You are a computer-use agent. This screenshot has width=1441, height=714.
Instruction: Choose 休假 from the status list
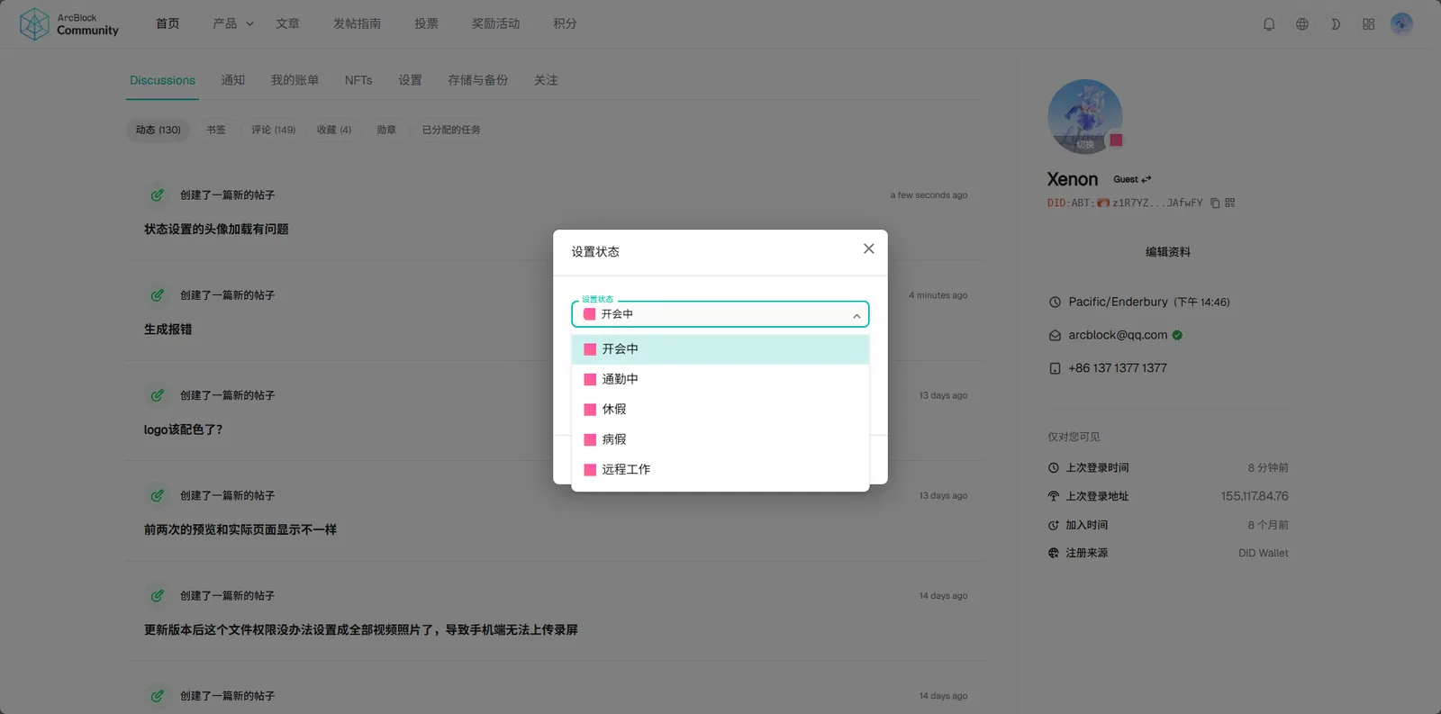click(720, 410)
